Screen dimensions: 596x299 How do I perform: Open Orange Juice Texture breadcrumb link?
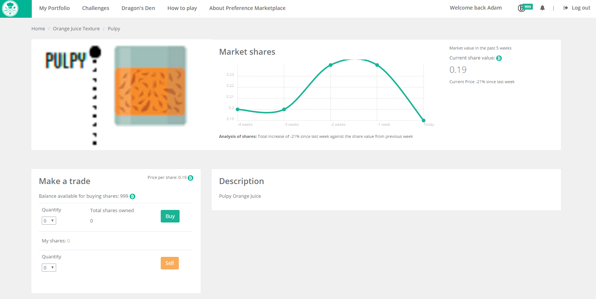pos(76,28)
